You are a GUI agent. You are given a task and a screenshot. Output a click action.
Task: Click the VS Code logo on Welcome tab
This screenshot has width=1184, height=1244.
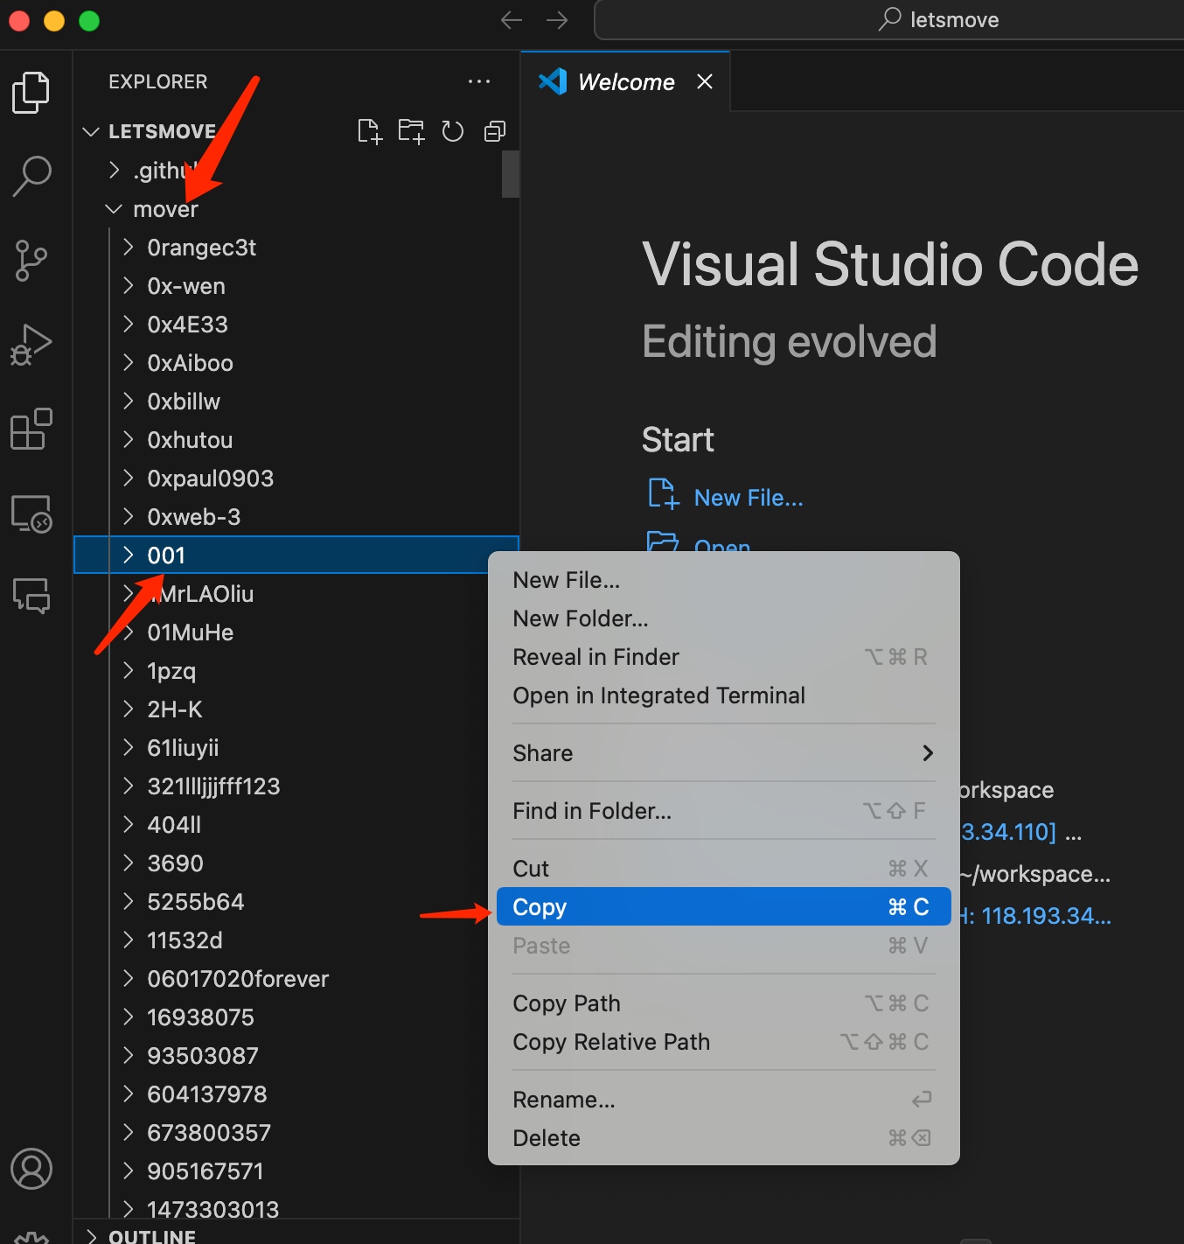(553, 81)
